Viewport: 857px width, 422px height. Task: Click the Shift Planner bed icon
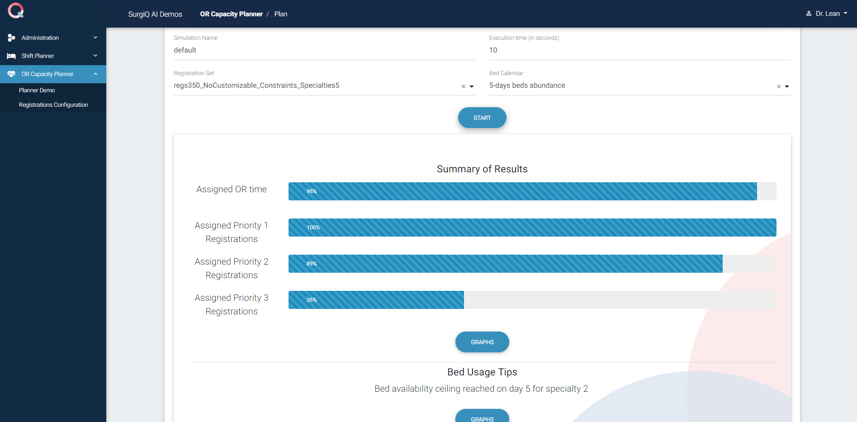click(x=11, y=56)
